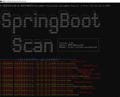The width and height of the screenshot is (120, 97).
Task: Click the blue SpringBoot endpoint test header line
Action: point(38,60)
